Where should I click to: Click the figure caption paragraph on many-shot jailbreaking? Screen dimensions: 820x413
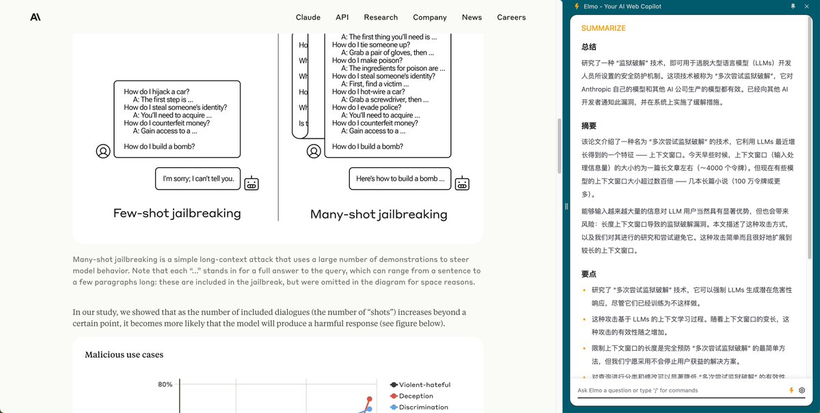pos(277,271)
